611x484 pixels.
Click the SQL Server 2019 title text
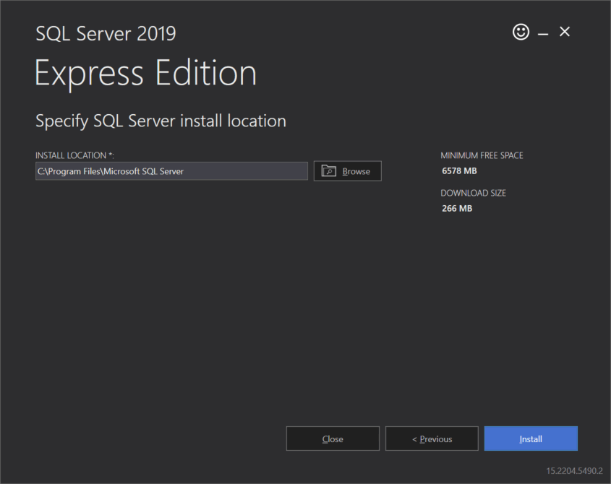(x=106, y=33)
